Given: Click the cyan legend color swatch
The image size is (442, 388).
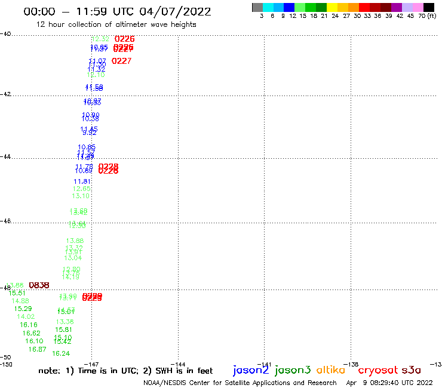Looking at the screenshot, I should click(268, 7).
